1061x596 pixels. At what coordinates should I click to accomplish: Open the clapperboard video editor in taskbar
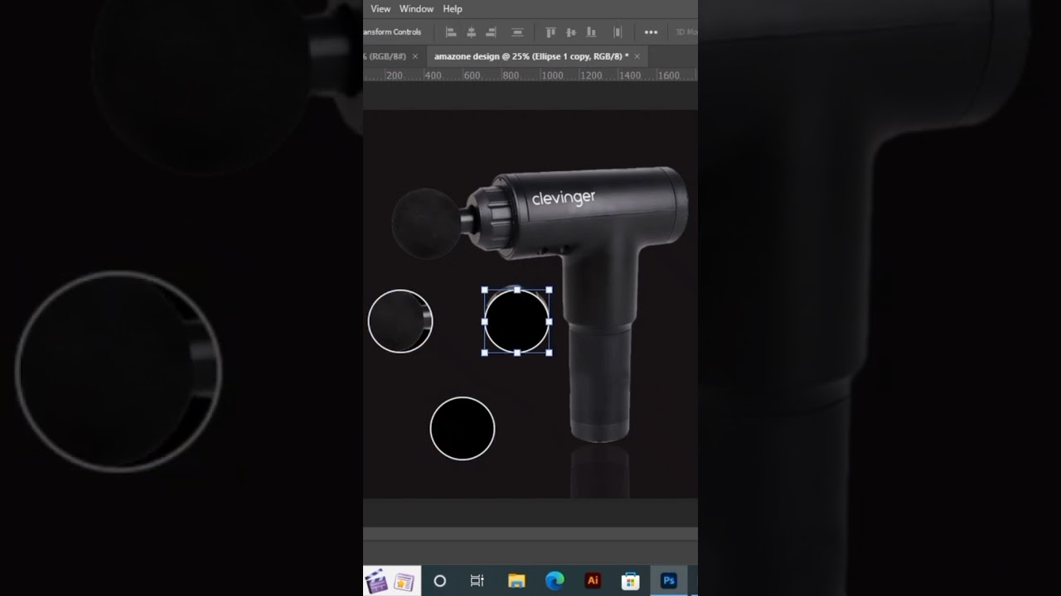376,581
